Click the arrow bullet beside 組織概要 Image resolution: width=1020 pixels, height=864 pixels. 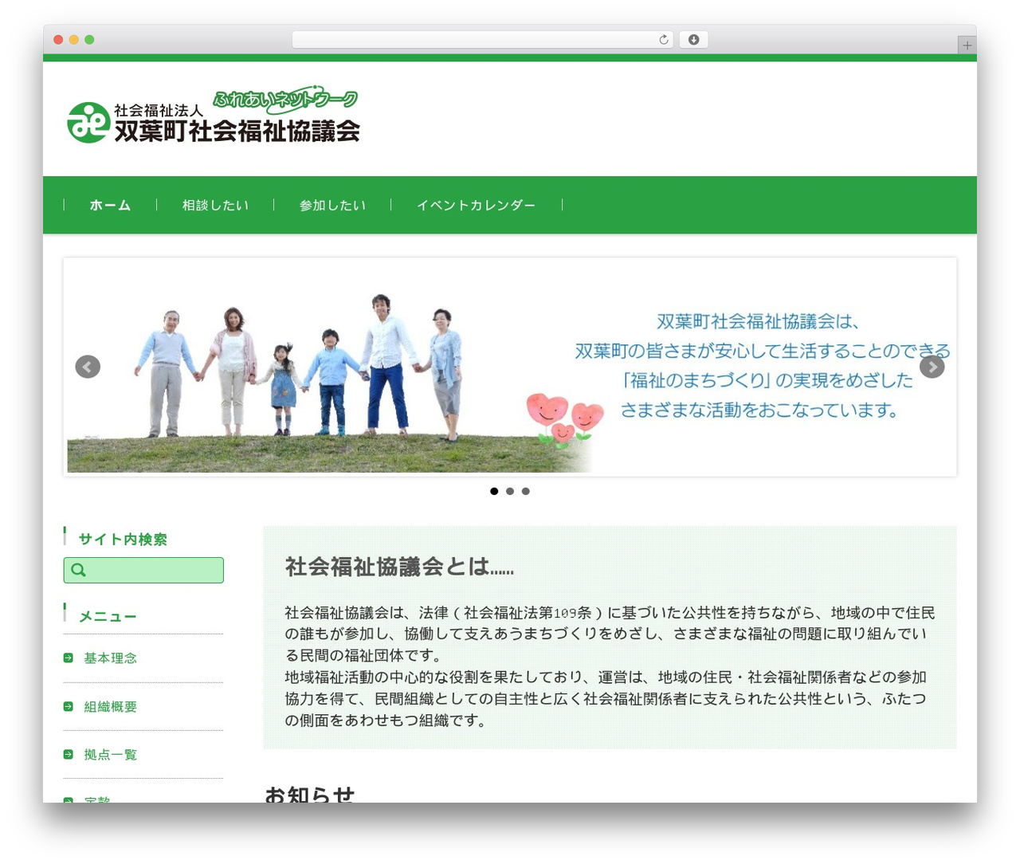(69, 706)
